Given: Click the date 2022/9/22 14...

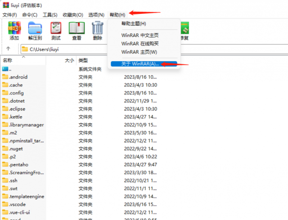Looking at the screenshot, I should click(x=140, y=148).
